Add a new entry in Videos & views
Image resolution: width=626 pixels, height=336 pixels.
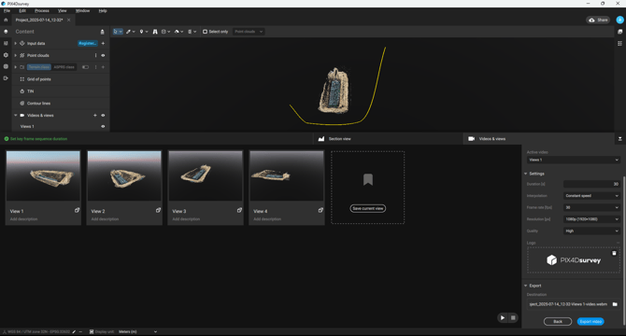[95, 115]
